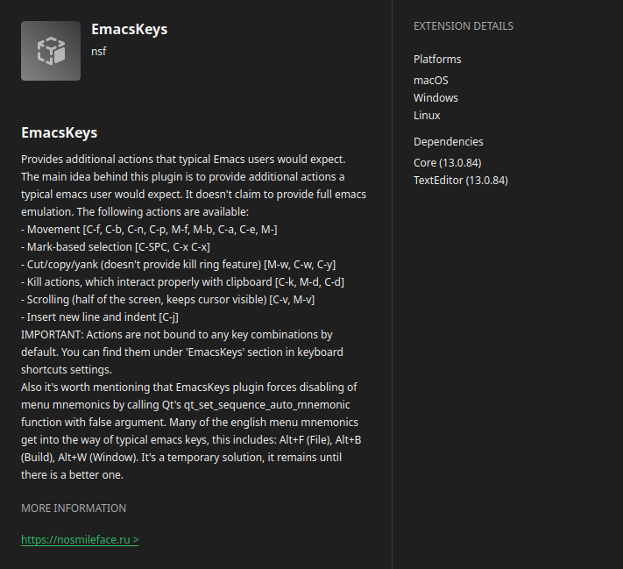Click the EmacsKeys title next to the icon
This screenshot has height=569, width=623.
pos(129,30)
